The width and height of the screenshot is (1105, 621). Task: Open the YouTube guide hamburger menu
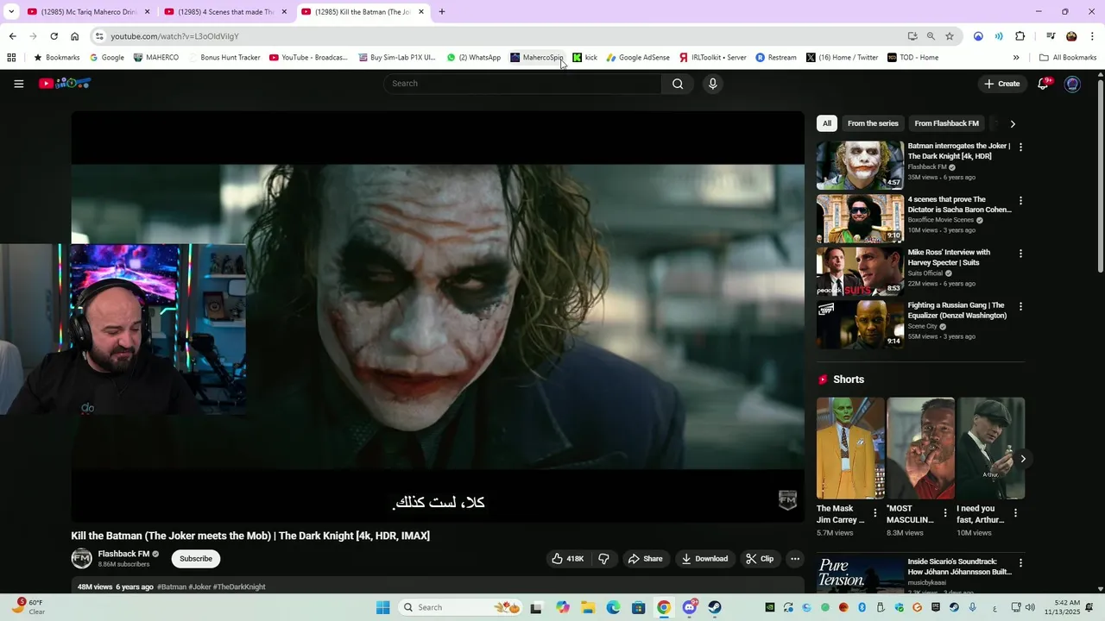click(x=18, y=84)
